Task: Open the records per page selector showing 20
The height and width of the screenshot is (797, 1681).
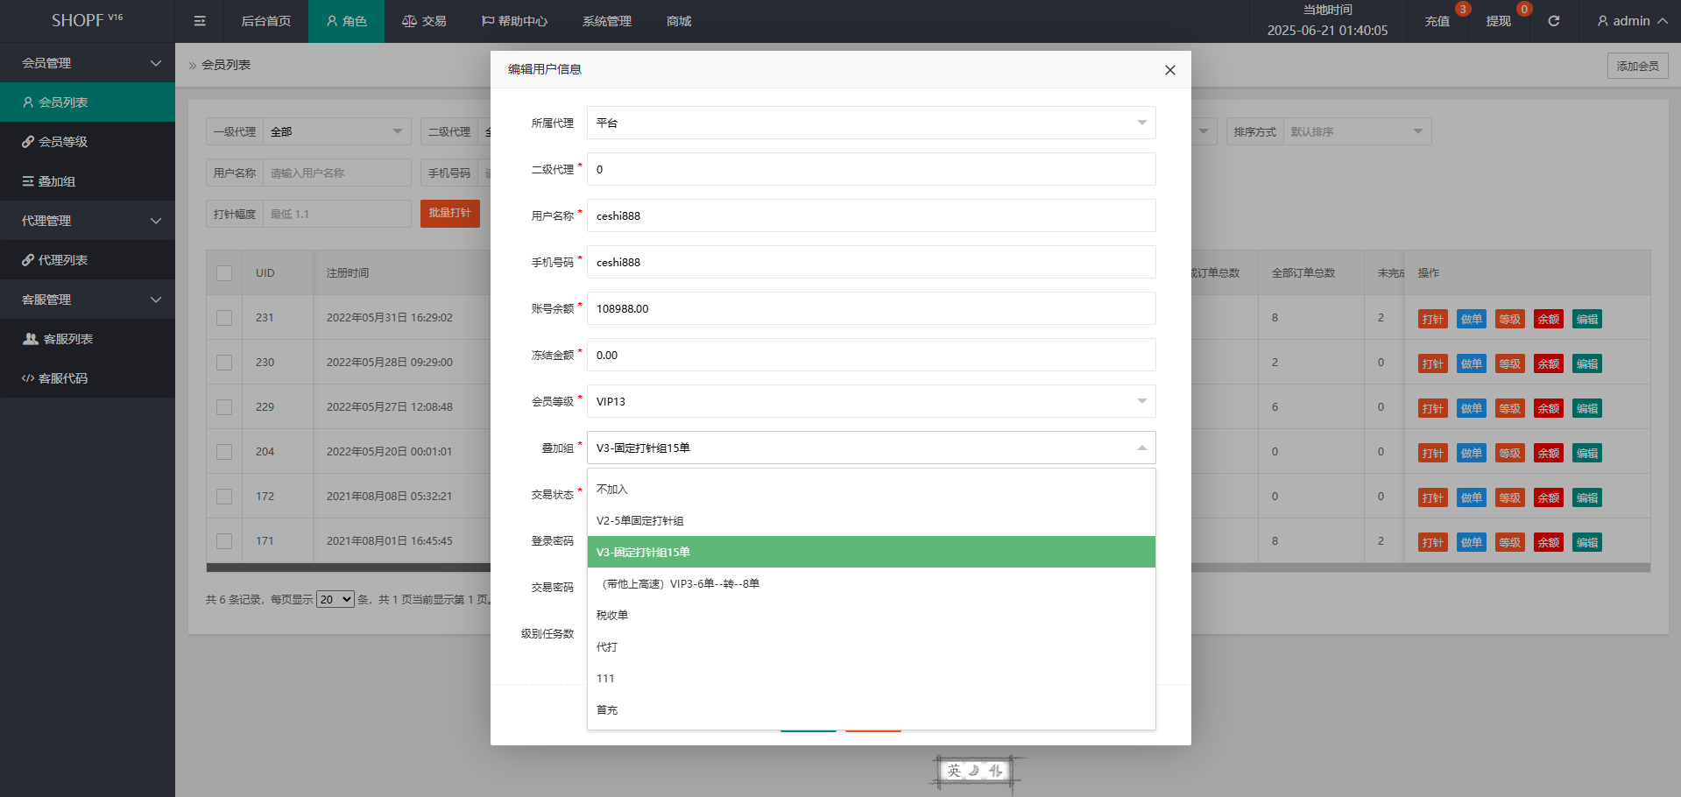Action: point(335,600)
